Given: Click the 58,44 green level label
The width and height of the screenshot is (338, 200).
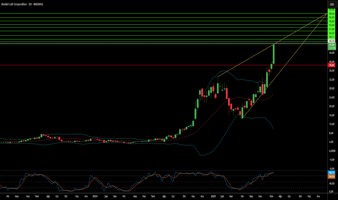Looking at the screenshot, I should 331,13.
